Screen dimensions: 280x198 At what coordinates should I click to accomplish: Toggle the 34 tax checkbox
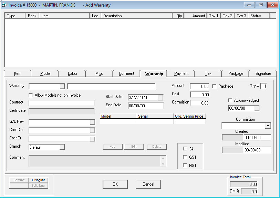pos(185,149)
